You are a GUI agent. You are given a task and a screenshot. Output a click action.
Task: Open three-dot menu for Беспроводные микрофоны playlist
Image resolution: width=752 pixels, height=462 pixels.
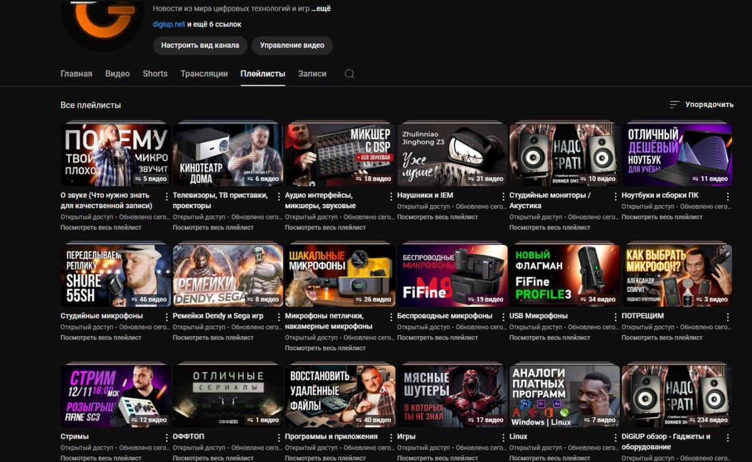point(503,317)
